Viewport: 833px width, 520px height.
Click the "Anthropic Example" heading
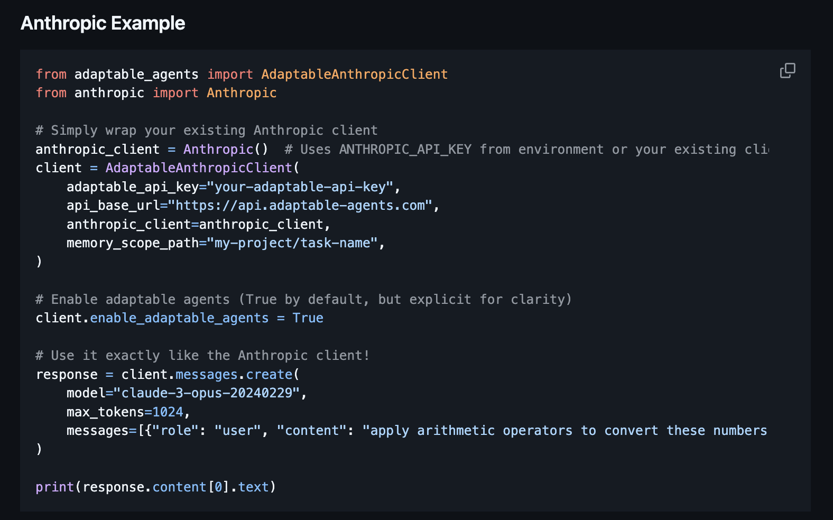click(x=103, y=23)
